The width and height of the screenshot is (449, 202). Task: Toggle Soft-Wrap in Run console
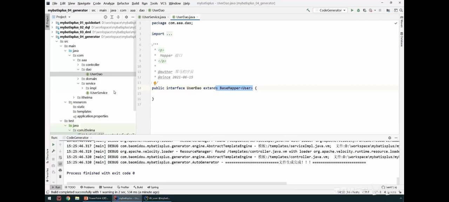coord(60,157)
